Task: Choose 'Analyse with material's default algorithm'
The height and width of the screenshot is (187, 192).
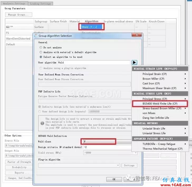Action: click(41, 52)
